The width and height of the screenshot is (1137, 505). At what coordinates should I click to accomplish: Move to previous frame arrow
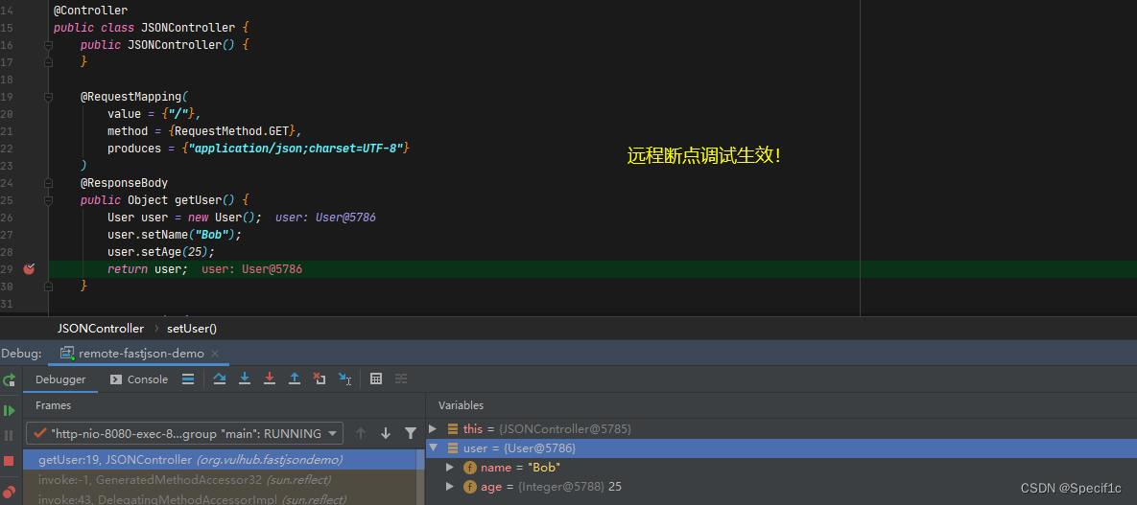tap(361, 433)
